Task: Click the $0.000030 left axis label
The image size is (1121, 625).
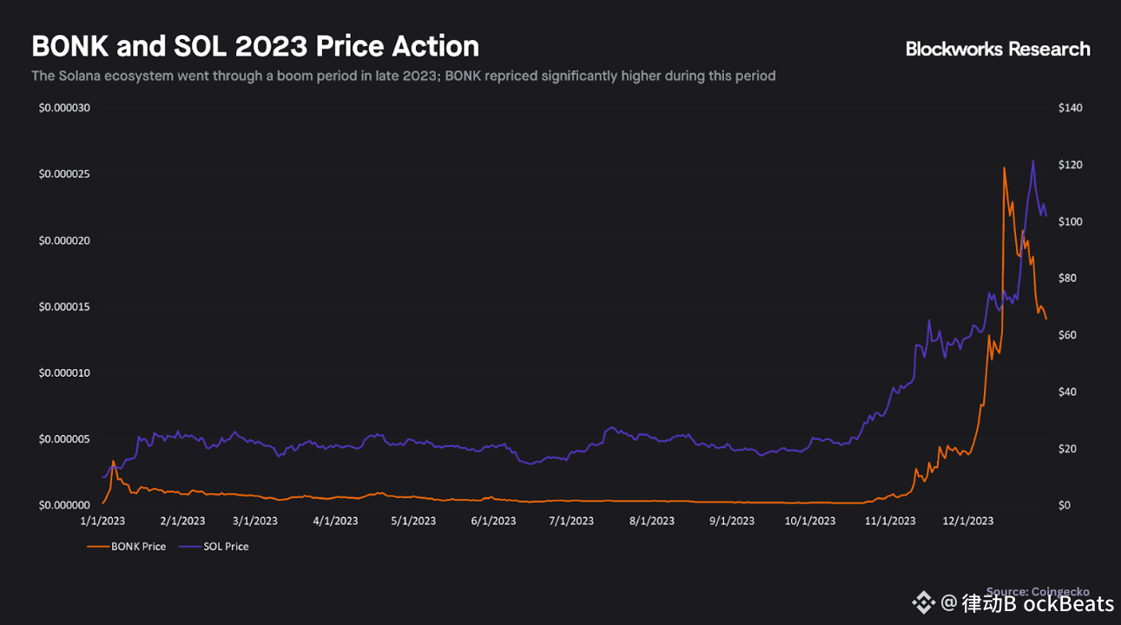Action: (65, 108)
